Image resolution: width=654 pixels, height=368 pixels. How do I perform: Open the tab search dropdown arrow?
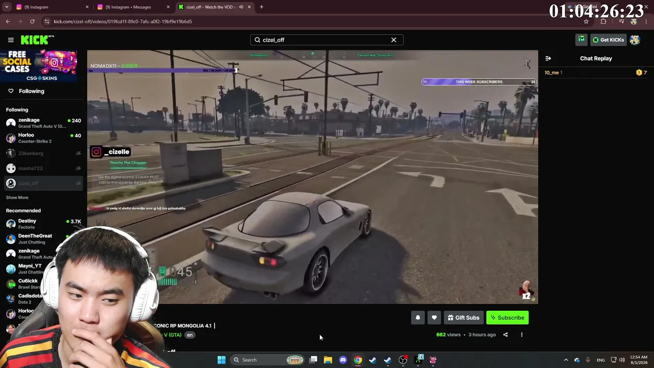(7, 7)
